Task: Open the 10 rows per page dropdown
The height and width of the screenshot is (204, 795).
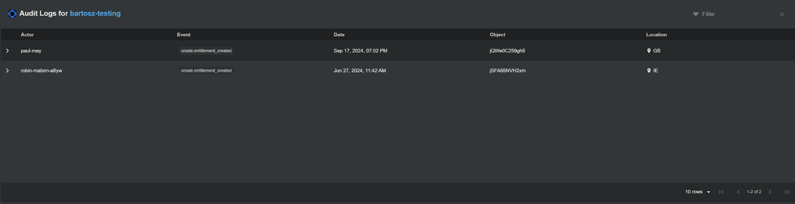Action: (698, 192)
